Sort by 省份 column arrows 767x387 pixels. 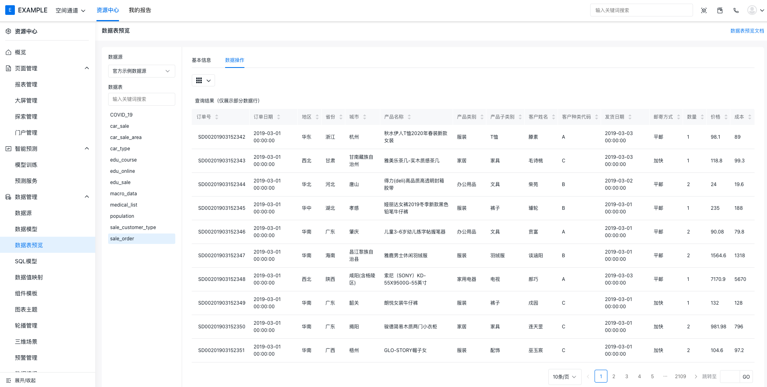point(341,117)
